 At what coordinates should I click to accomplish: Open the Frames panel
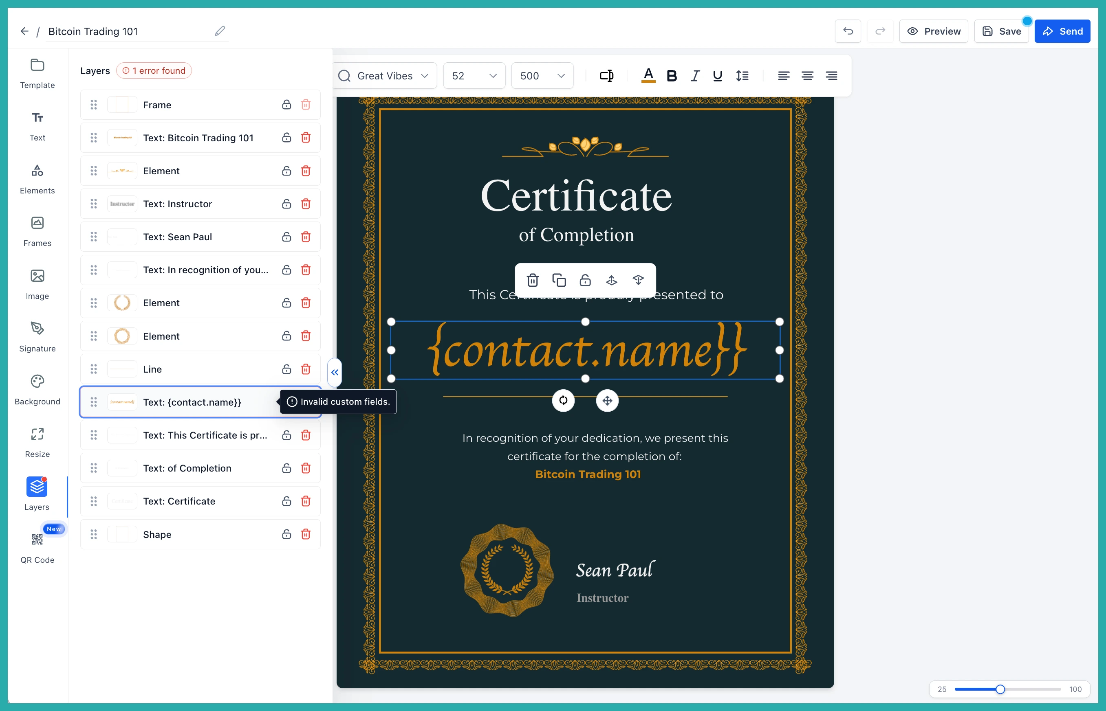point(37,232)
